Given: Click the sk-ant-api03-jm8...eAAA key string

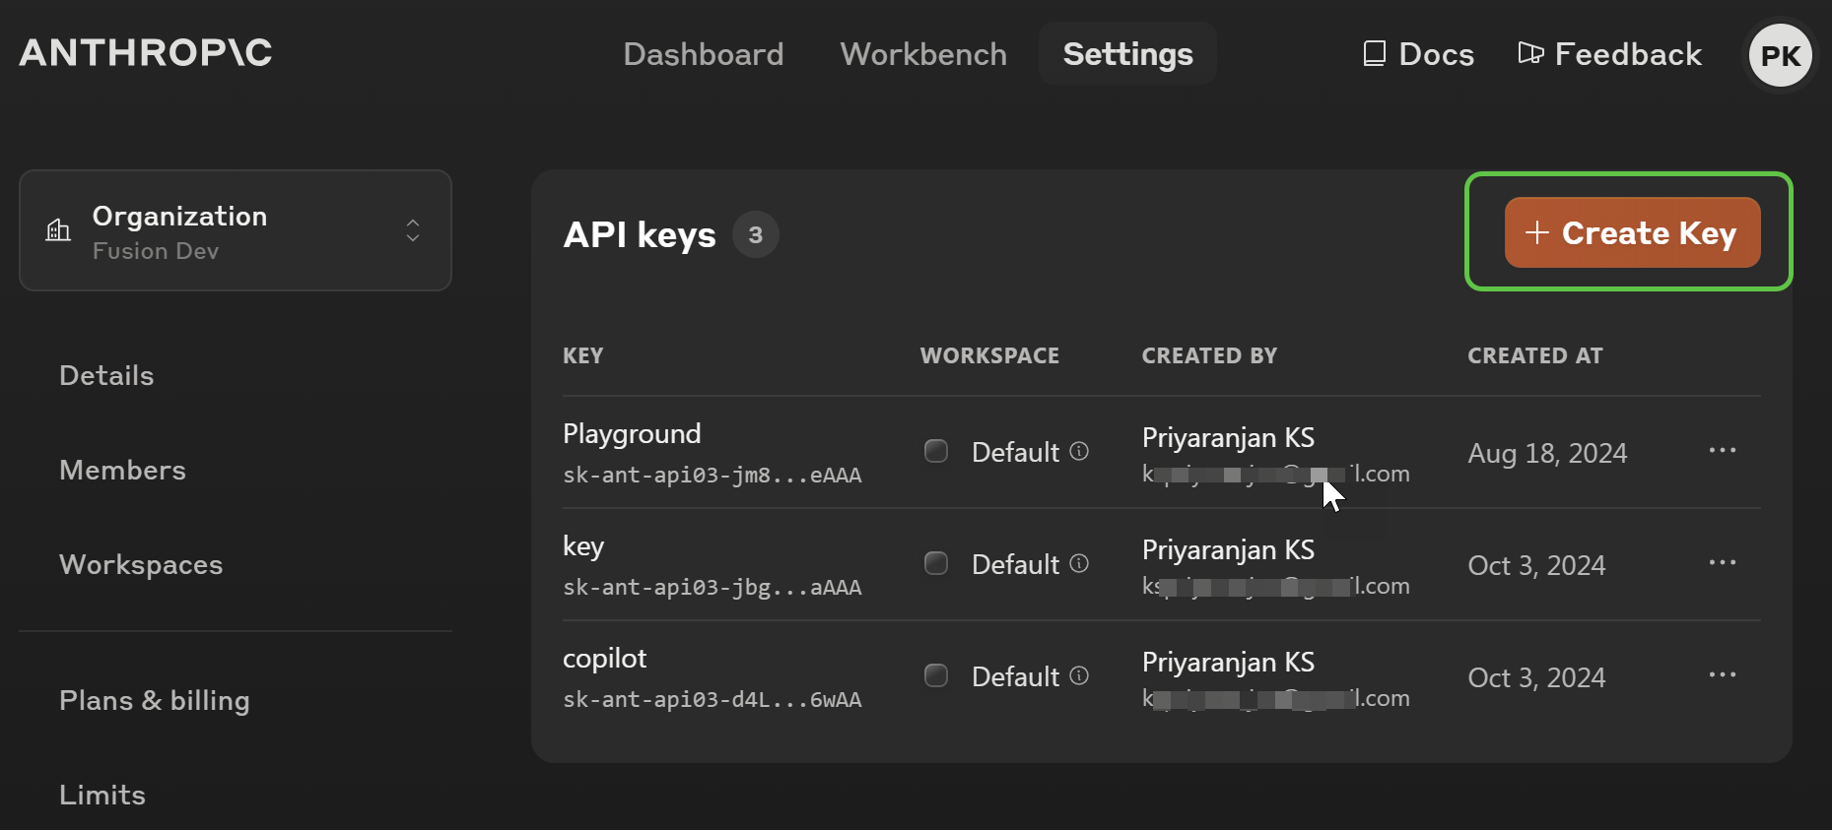Looking at the screenshot, I should (x=712, y=476).
